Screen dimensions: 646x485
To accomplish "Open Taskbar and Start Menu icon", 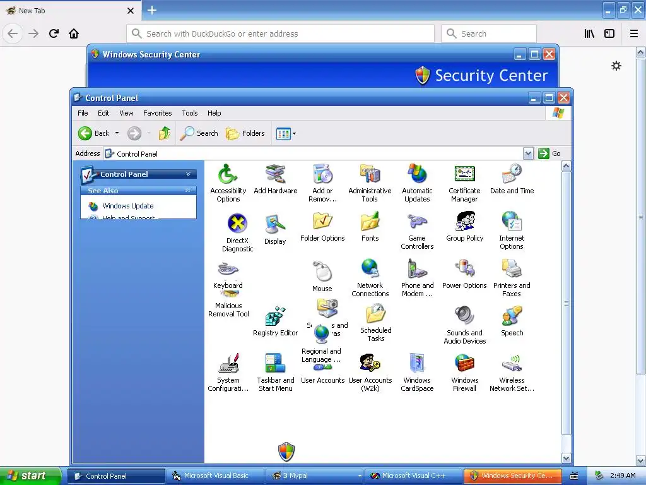I will click(275, 373).
